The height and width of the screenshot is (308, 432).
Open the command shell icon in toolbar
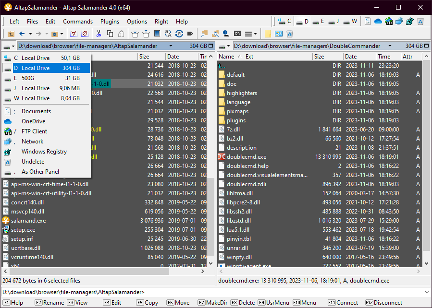point(237,34)
